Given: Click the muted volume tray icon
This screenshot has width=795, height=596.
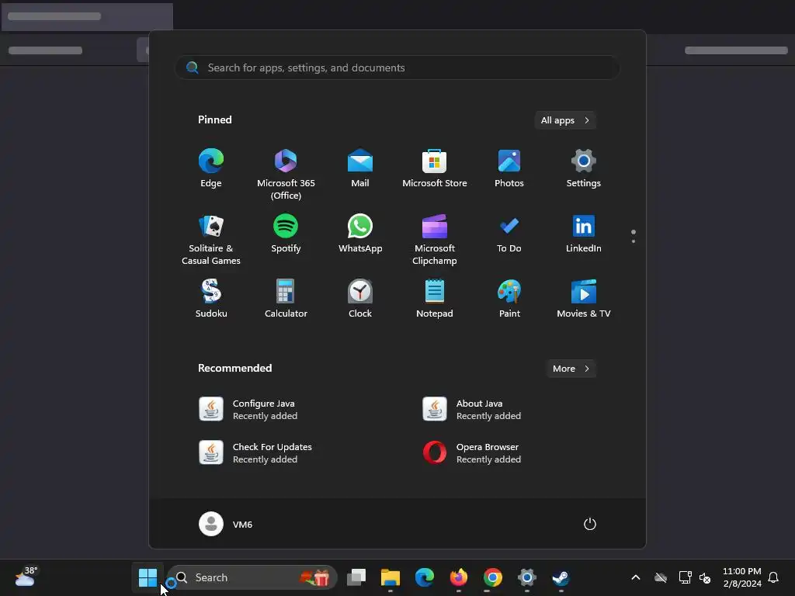Looking at the screenshot, I should pyautogui.click(x=705, y=577).
